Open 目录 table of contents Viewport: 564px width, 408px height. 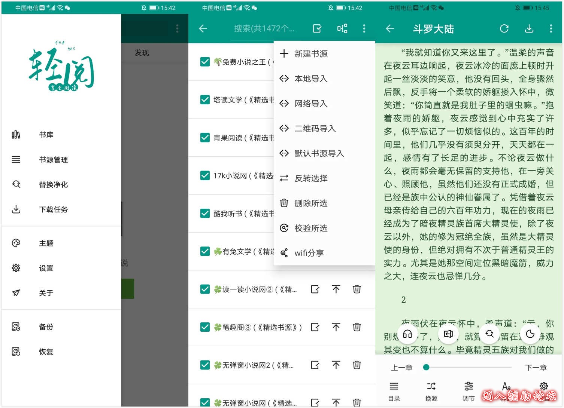point(394,392)
